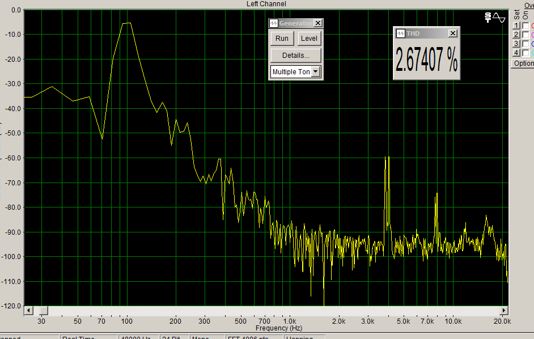
Task: Click the Generator window title icon
Action: [273, 23]
